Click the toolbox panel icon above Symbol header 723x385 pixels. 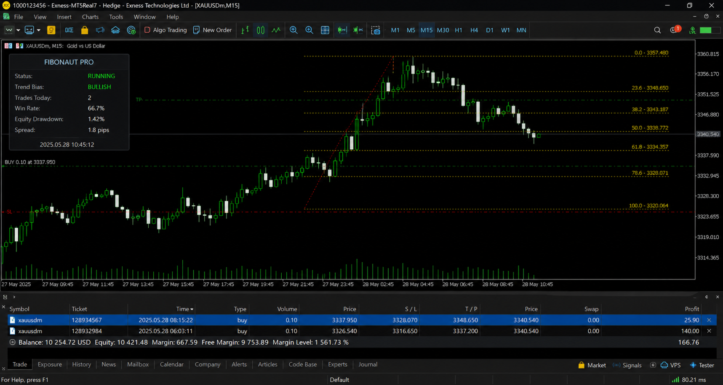pos(5,297)
